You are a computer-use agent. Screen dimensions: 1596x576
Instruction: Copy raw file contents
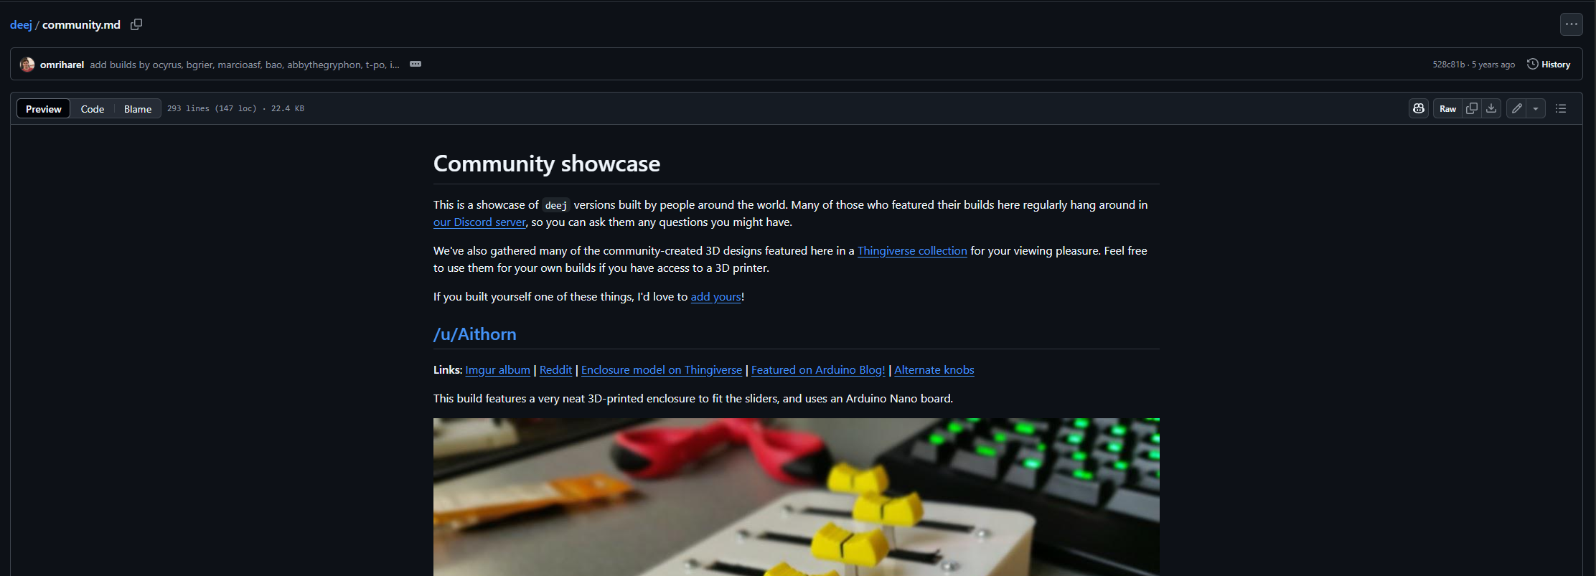tap(1471, 108)
